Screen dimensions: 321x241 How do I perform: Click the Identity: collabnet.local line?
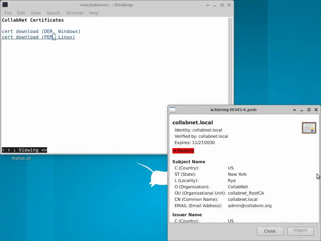point(198,130)
